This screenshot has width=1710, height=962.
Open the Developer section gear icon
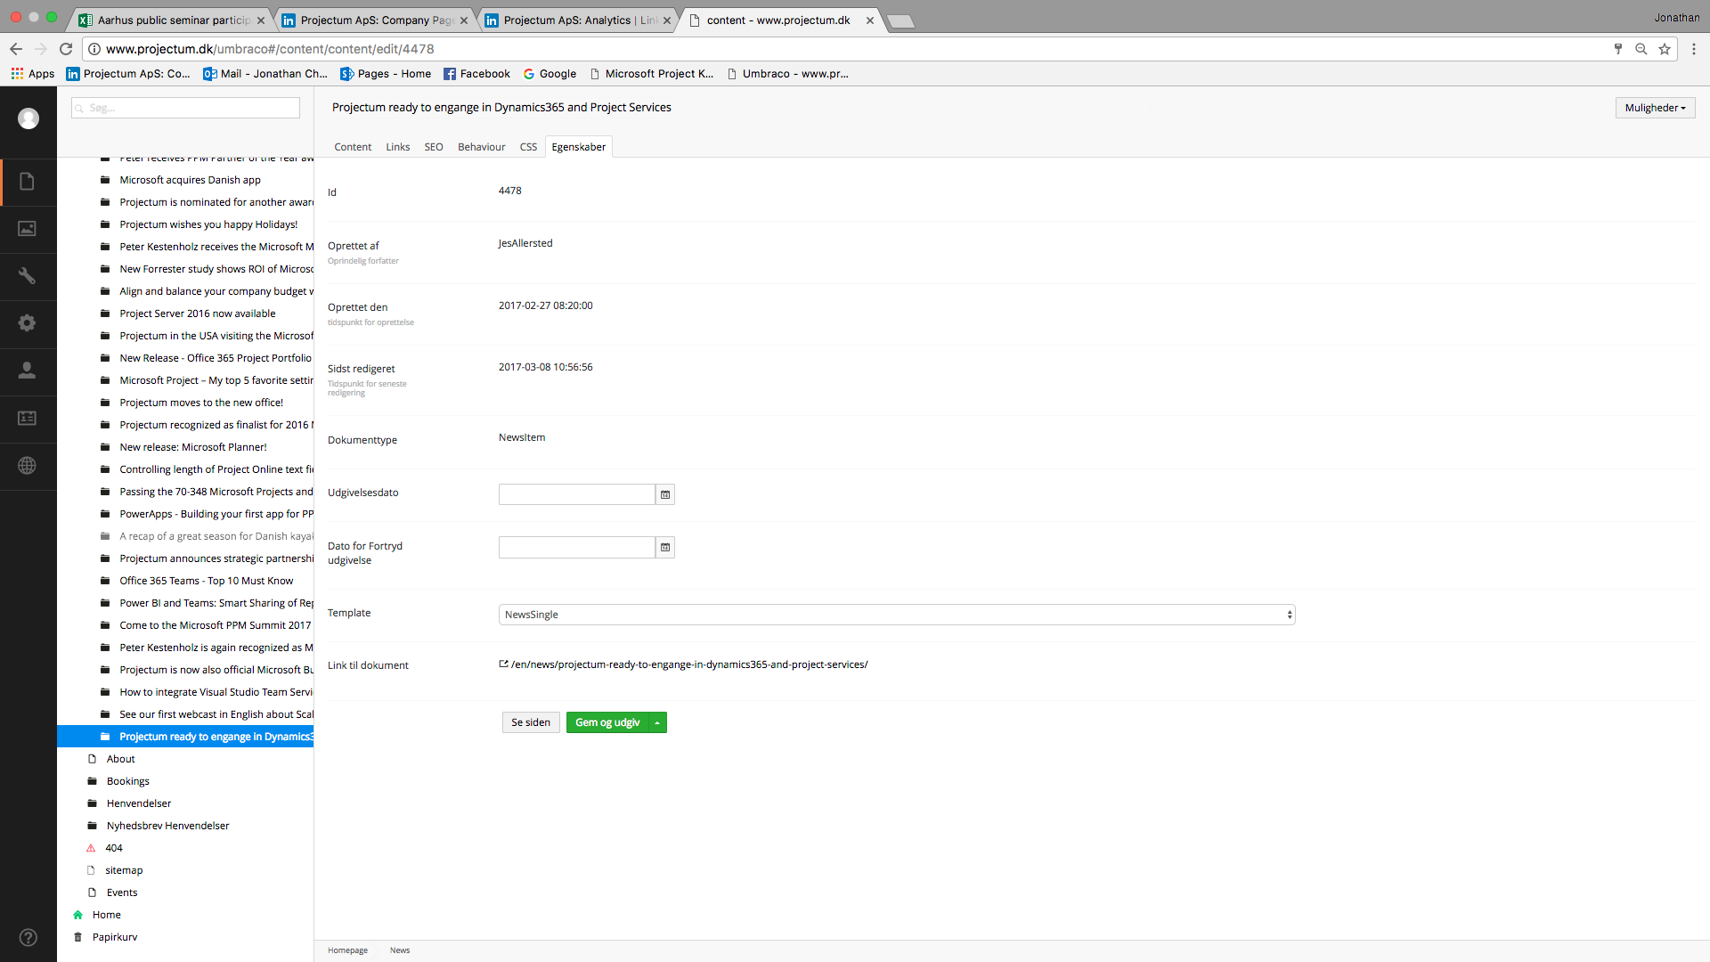point(28,323)
